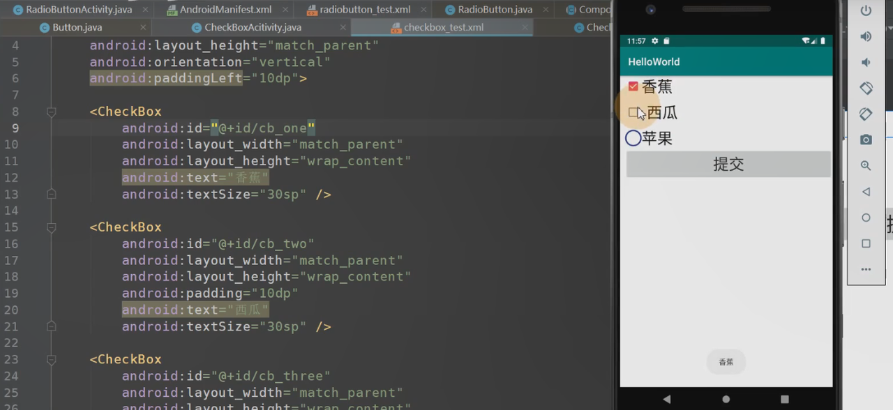The height and width of the screenshot is (410, 893).
Task: Click the android:padding="10dp" line
Action: [210, 294]
